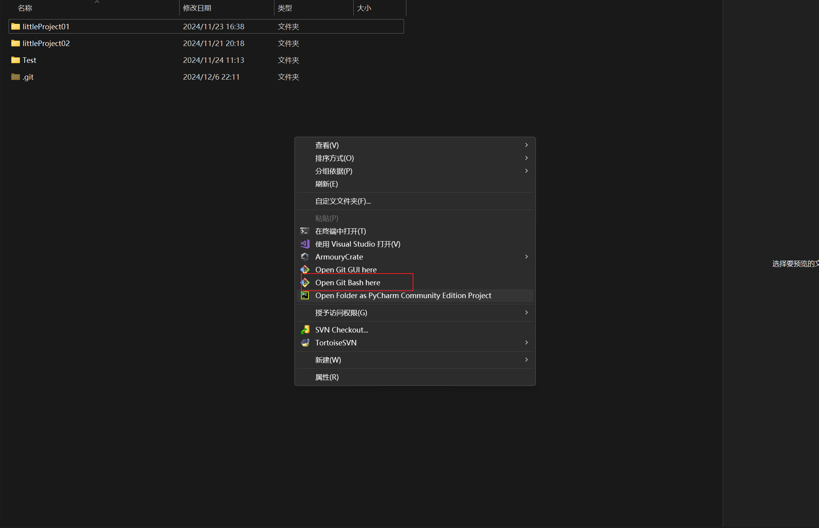Screen dimensions: 819x528
Task: Click 文件夹 type in the Test row
Action: (288, 60)
